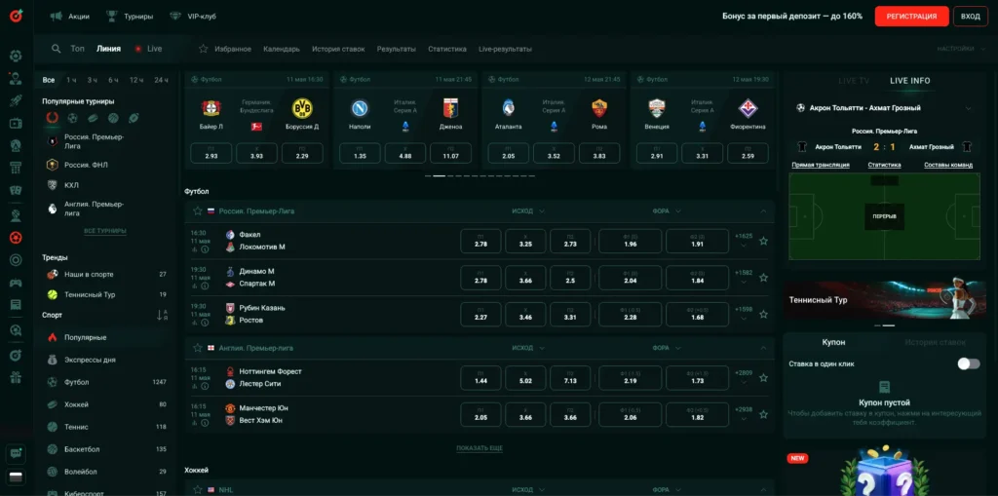Star the Россия. Премьер-Лига league header
Viewport: 998px width, 496px height.
coord(197,210)
